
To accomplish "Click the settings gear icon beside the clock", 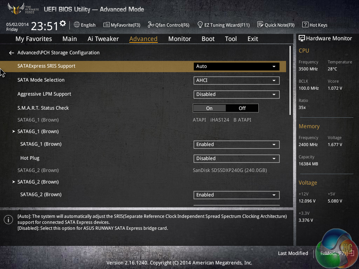I will click(63, 23).
